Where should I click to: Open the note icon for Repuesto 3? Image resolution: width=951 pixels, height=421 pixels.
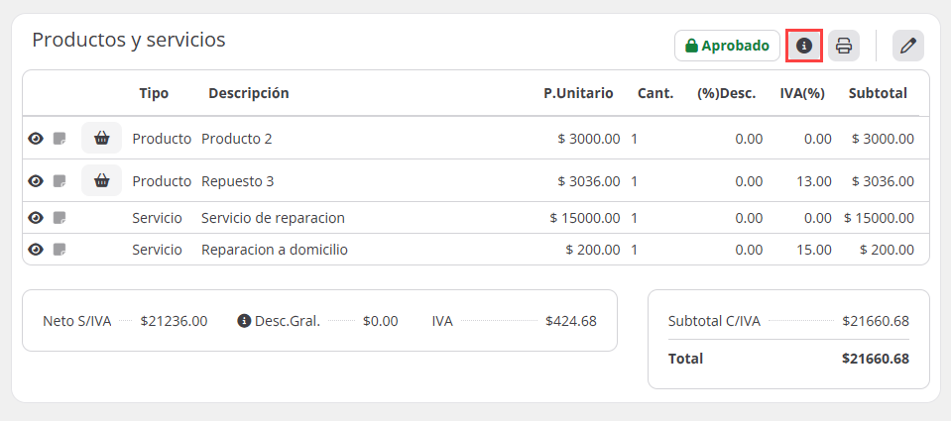coord(59,181)
